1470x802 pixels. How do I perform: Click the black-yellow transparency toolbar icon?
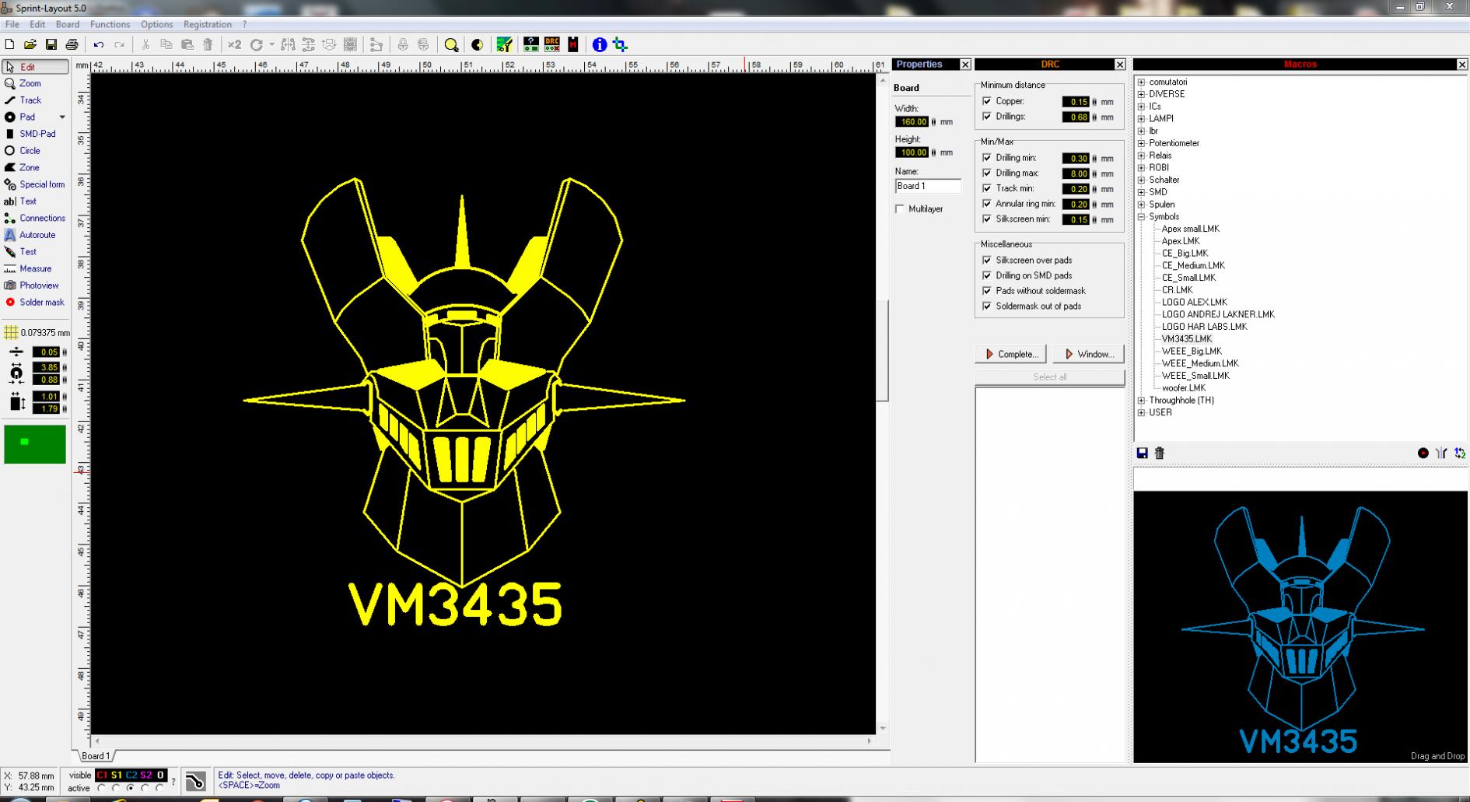477,44
